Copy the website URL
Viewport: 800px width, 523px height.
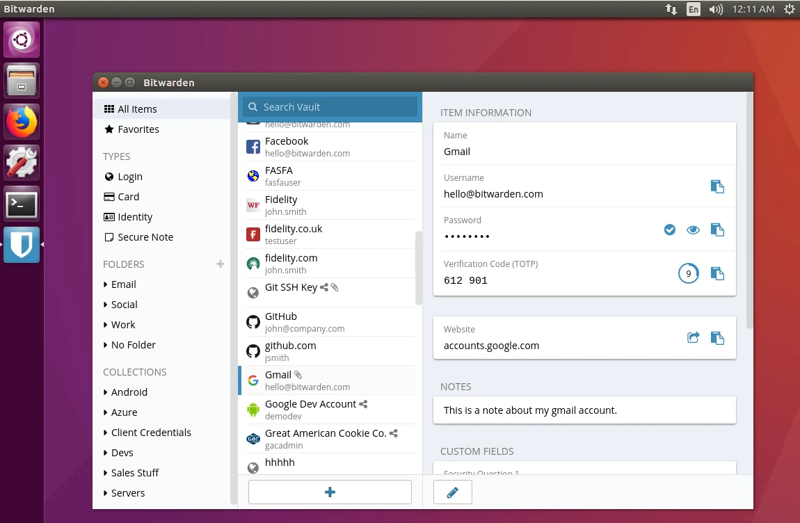click(x=717, y=338)
